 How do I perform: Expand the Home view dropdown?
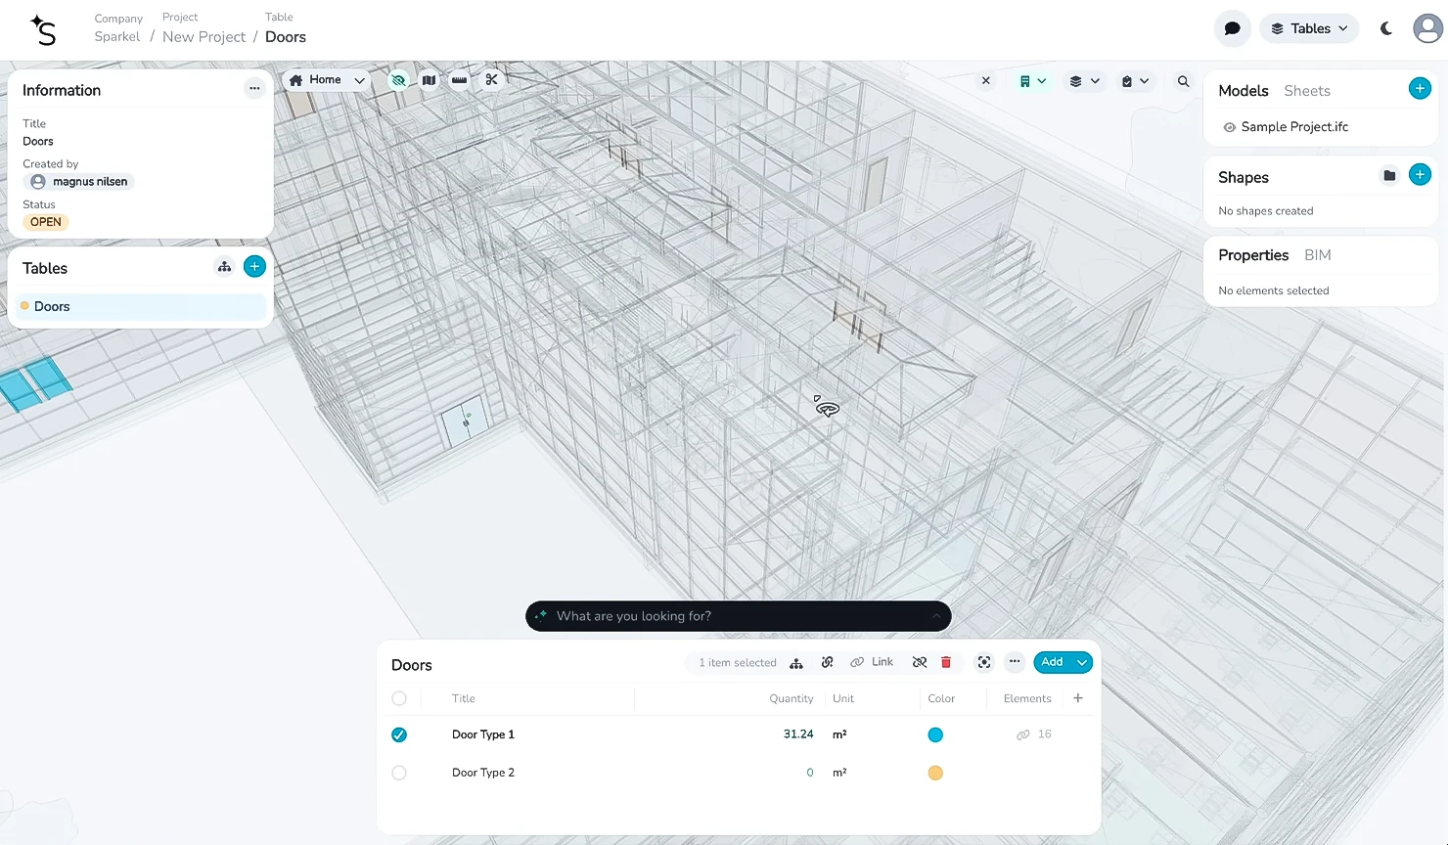359,80
